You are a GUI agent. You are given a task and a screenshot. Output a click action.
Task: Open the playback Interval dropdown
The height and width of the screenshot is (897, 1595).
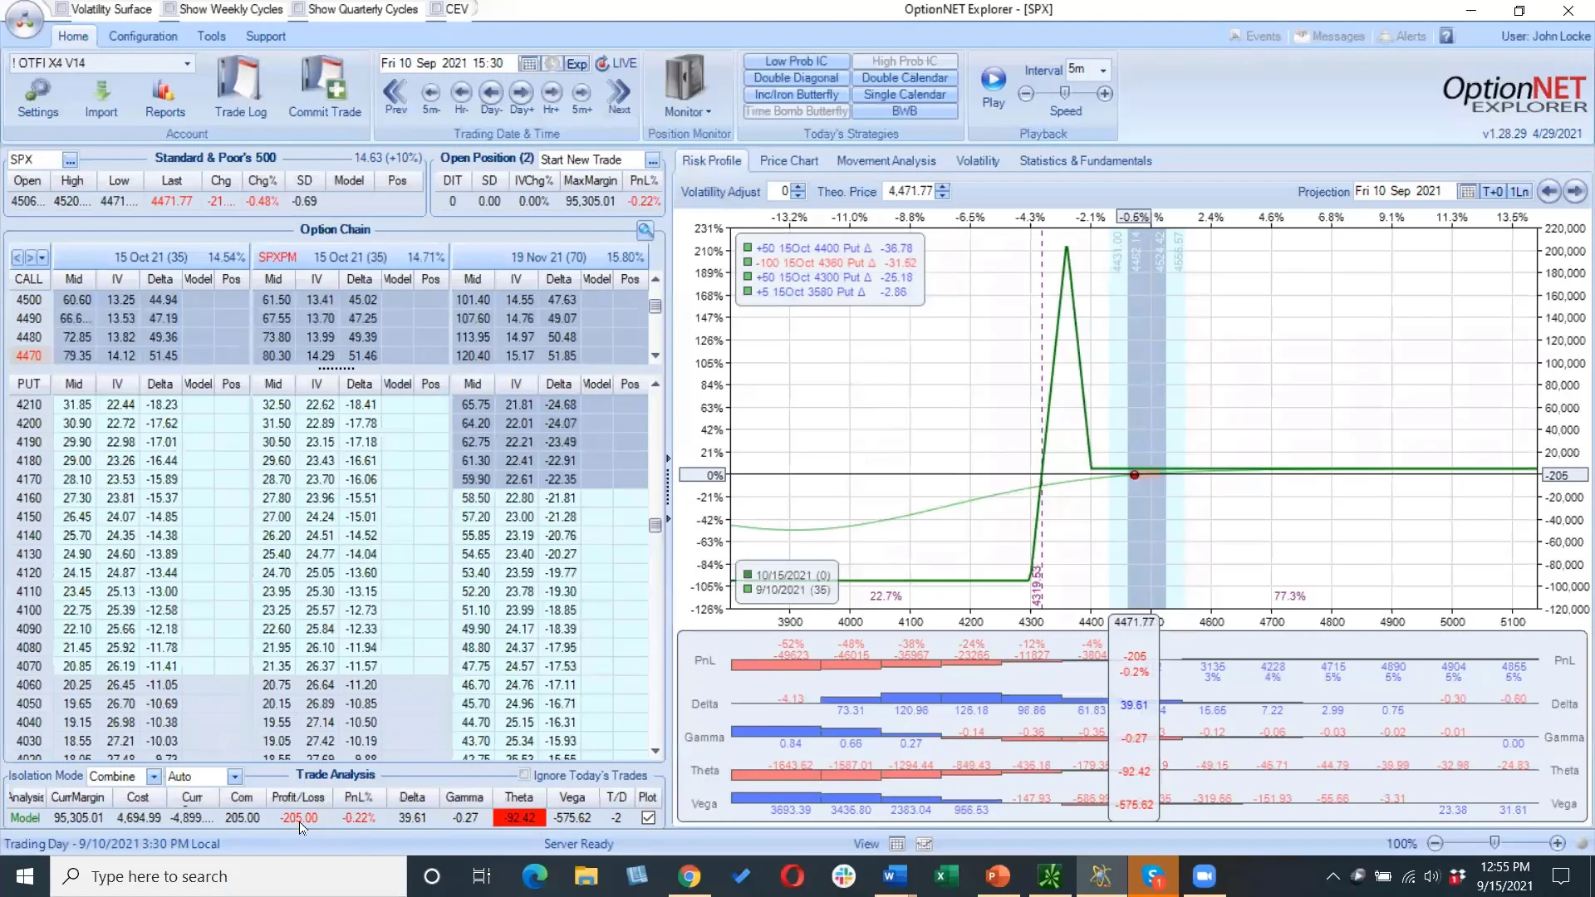pyautogui.click(x=1103, y=70)
